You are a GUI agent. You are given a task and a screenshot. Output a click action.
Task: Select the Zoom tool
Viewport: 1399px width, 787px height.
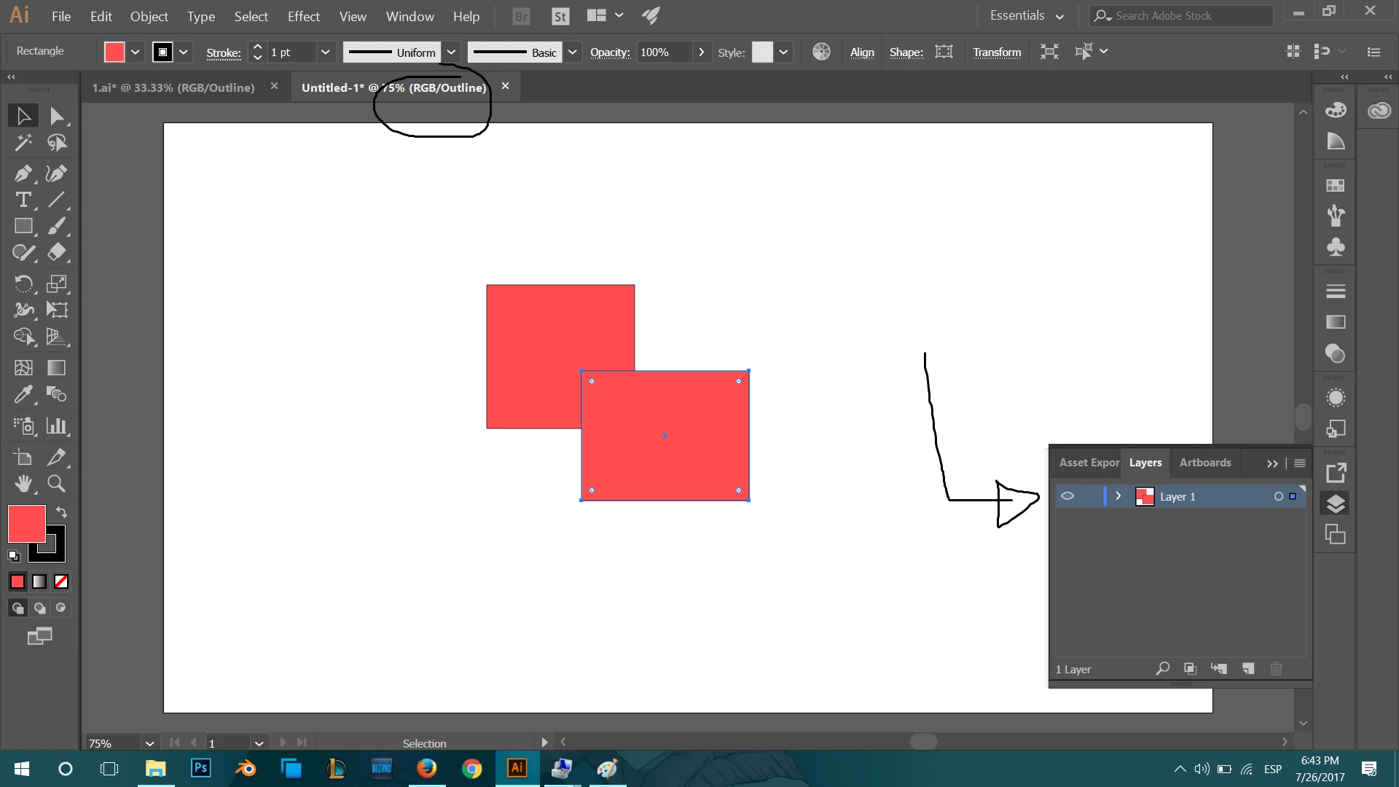(56, 483)
